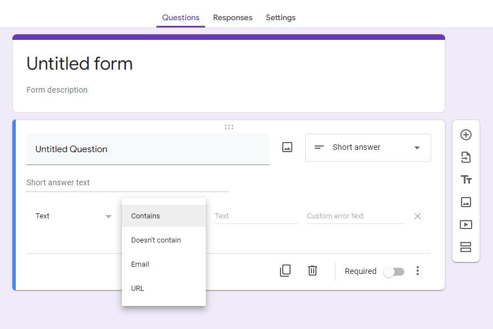Switch to the Responses tab
Screen dimensions: 493x329
[x=233, y=17]
